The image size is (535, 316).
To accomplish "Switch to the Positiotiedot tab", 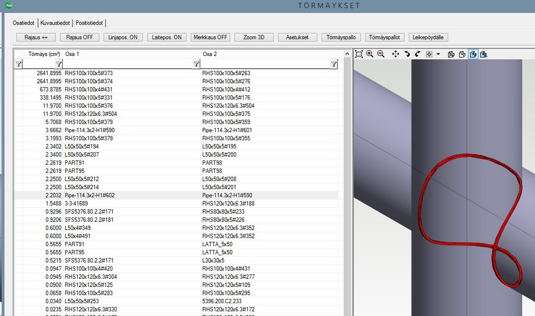I will click(90, 23).
